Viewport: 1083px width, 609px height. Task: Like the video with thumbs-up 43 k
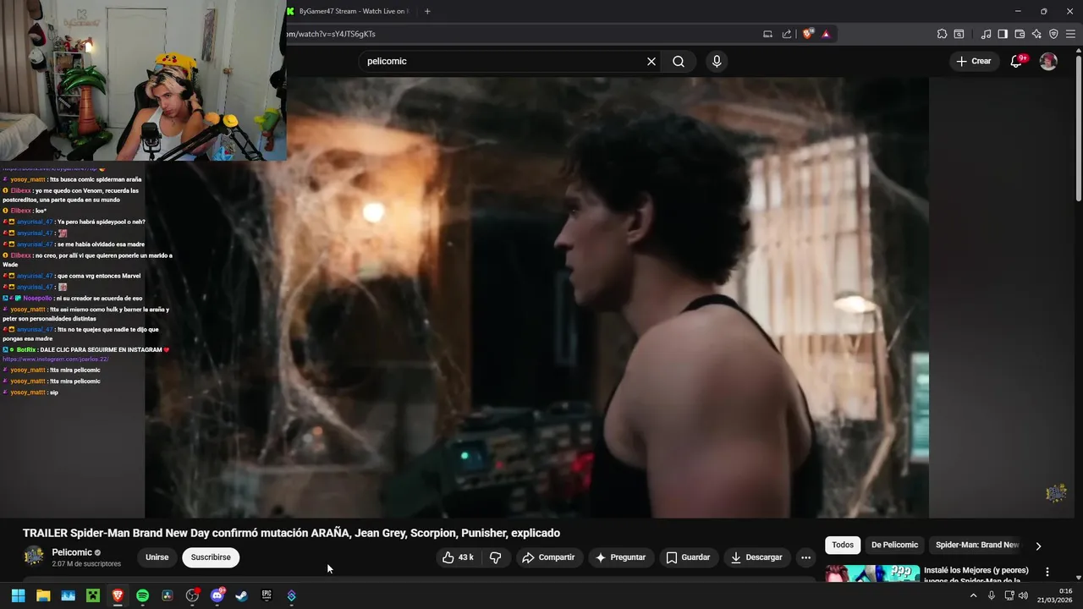click(x=457, y=557)
